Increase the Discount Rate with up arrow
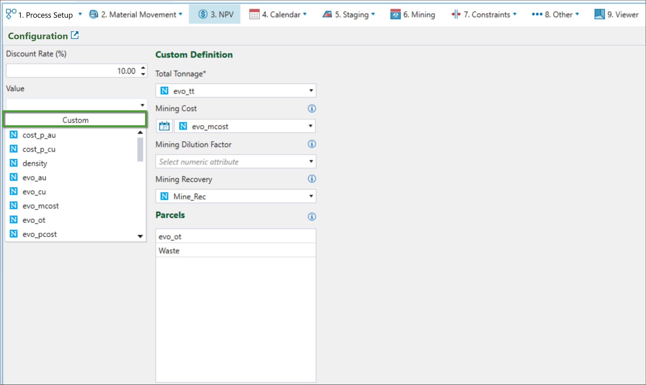 pos(143,68)
